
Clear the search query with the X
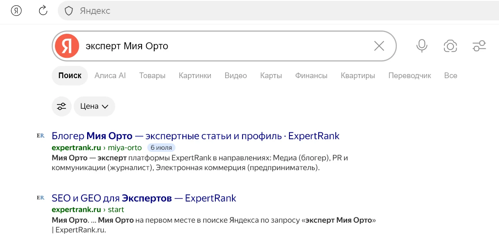379,46
